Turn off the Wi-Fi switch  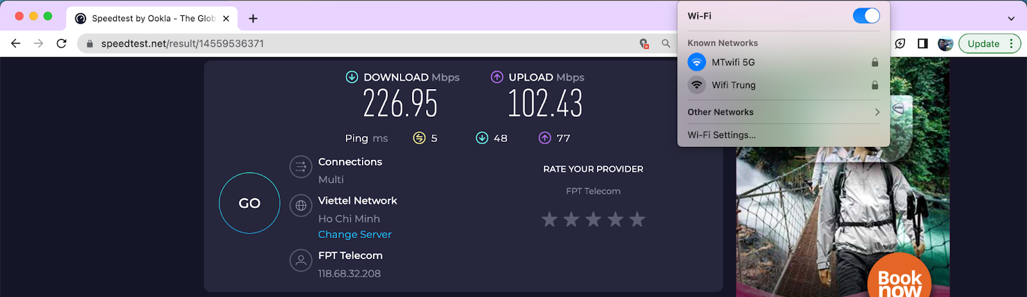866,16
